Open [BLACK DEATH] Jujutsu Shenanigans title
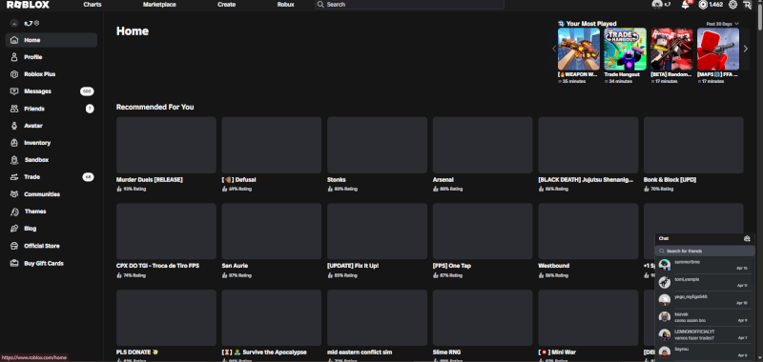This screenshot has height=362, width=763. click(x=586, y=180)
